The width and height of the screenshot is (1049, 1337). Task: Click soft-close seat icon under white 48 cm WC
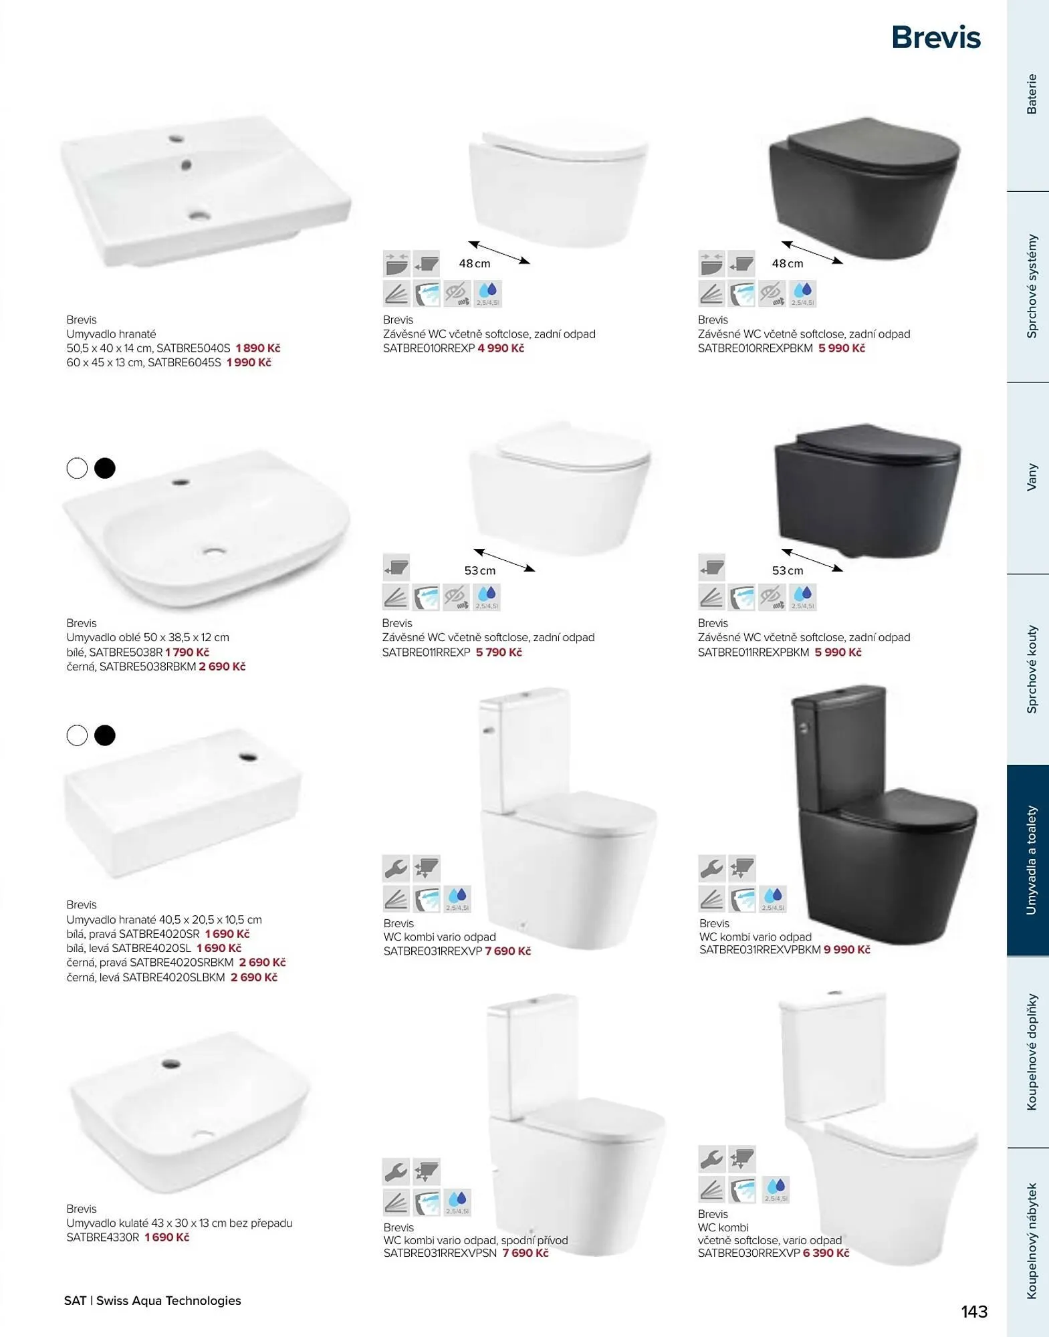396,264
